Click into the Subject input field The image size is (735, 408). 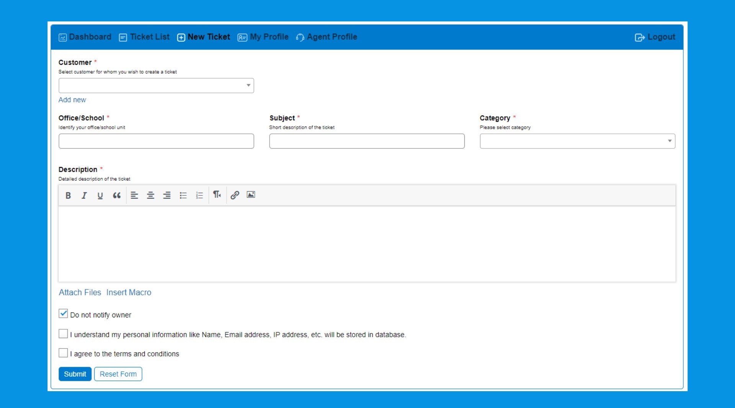click(x=366, y=141)
